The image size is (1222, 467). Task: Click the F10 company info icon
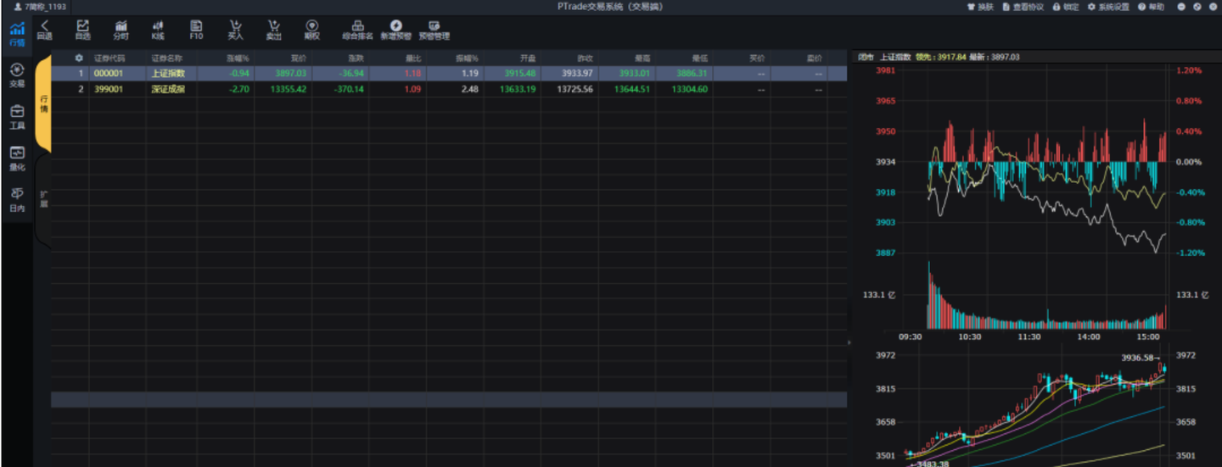coord(196,30)
